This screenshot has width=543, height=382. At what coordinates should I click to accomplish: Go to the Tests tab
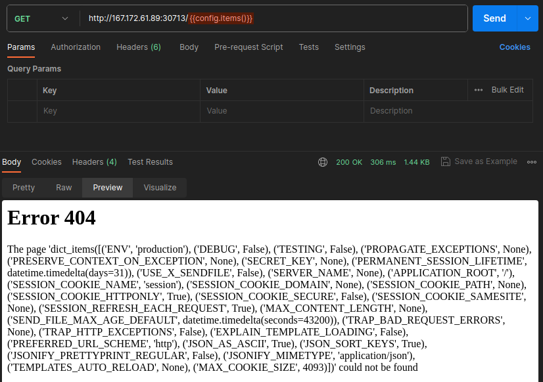(308, 47)
